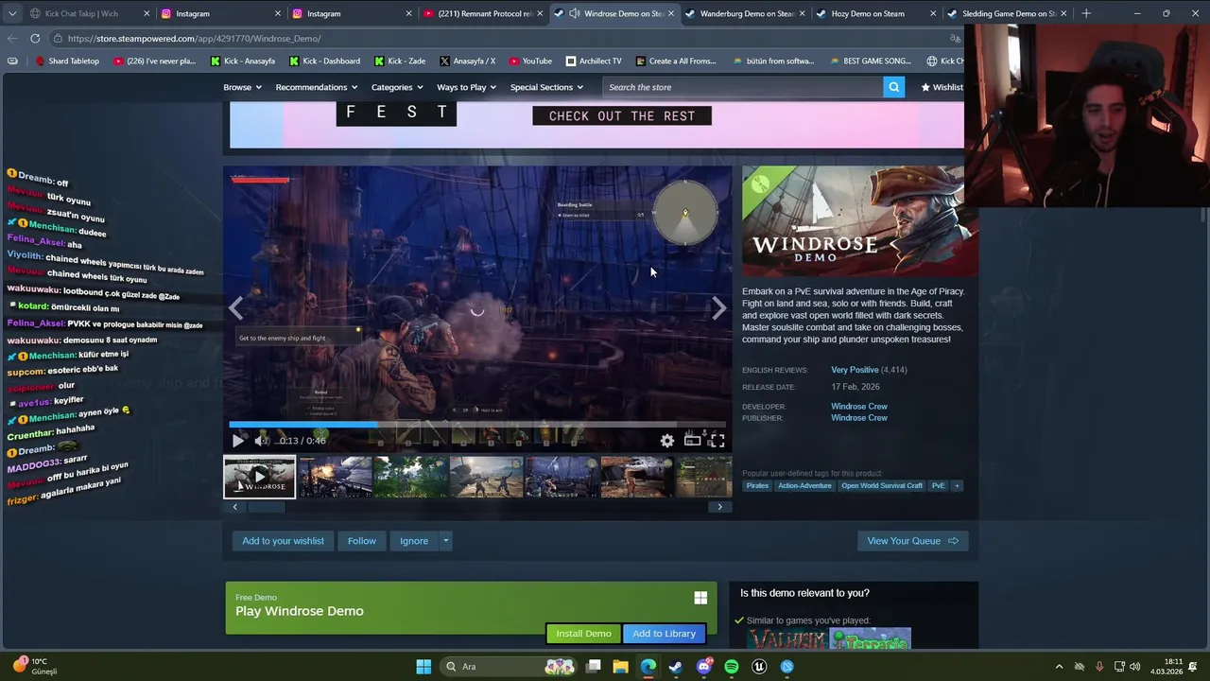Open the Categories dropdown

click(397, 87)
